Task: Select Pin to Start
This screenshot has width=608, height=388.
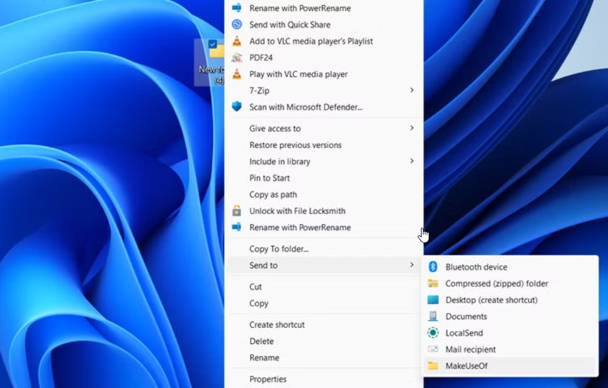Action: point(269,178)
